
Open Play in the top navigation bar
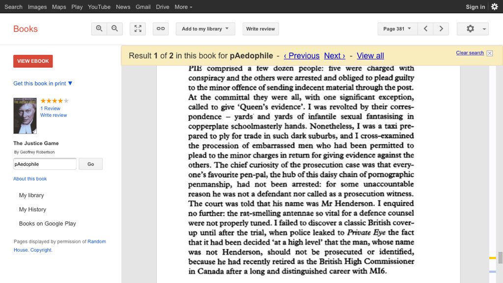point(77,7)
